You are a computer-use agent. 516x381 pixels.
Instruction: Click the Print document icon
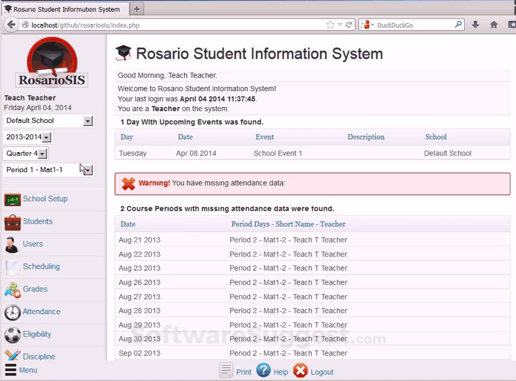tap(227, 371)
